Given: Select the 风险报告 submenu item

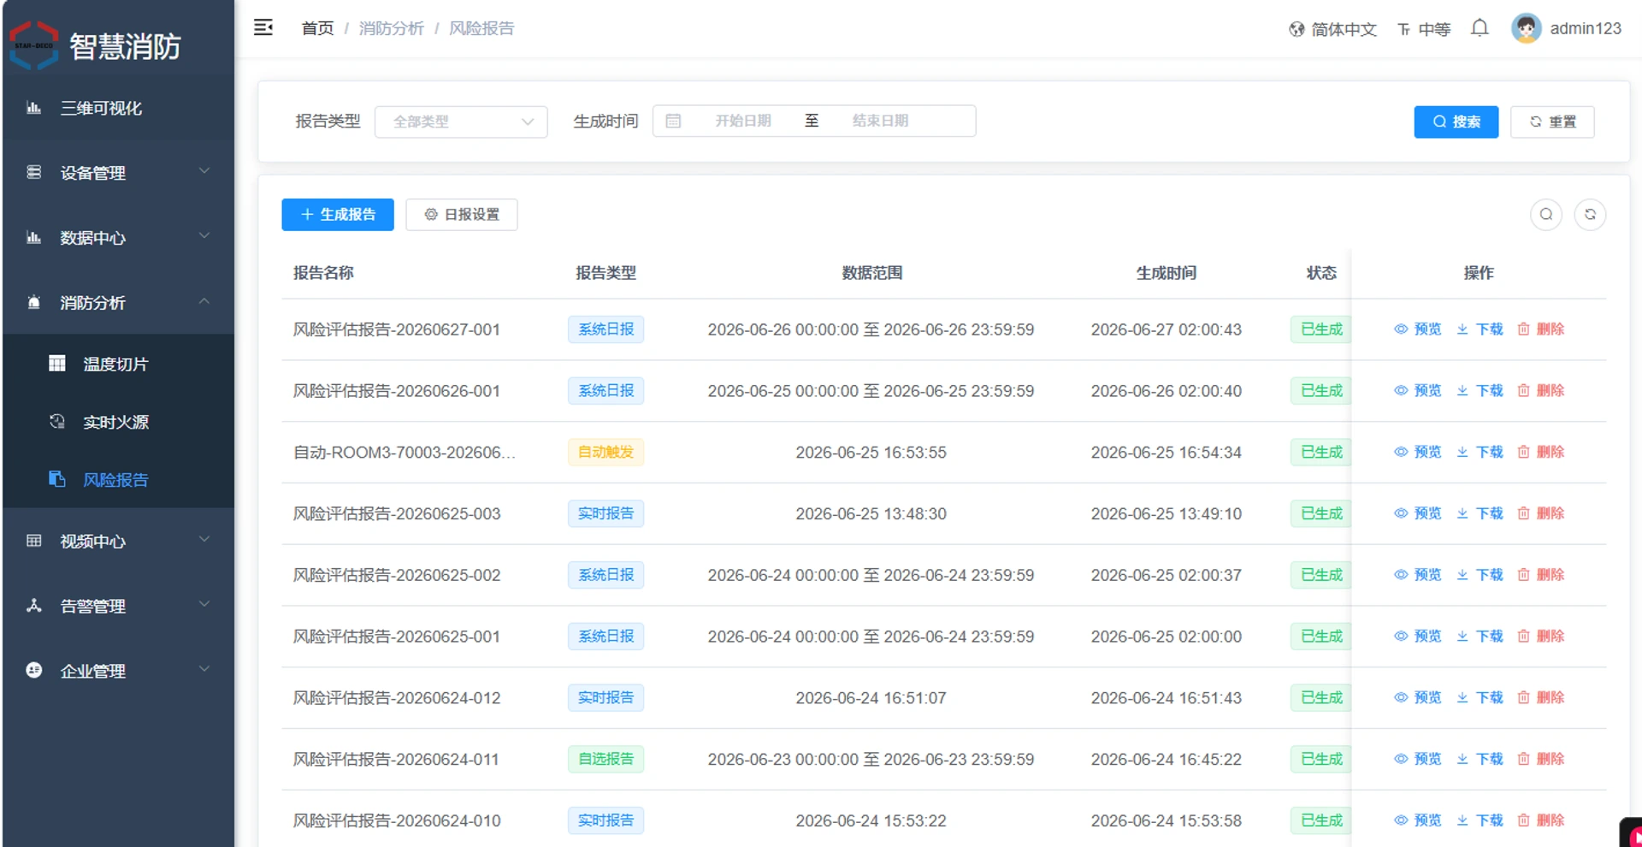Looking at the screenshot, I should point(118,480).
